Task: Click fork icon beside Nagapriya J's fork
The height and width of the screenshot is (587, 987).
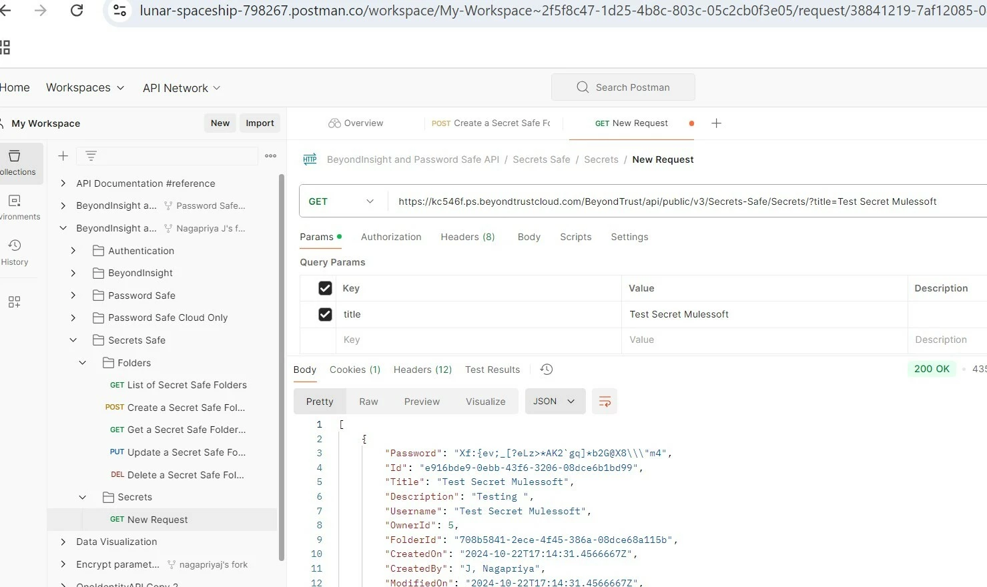Action: click(168, 228)
